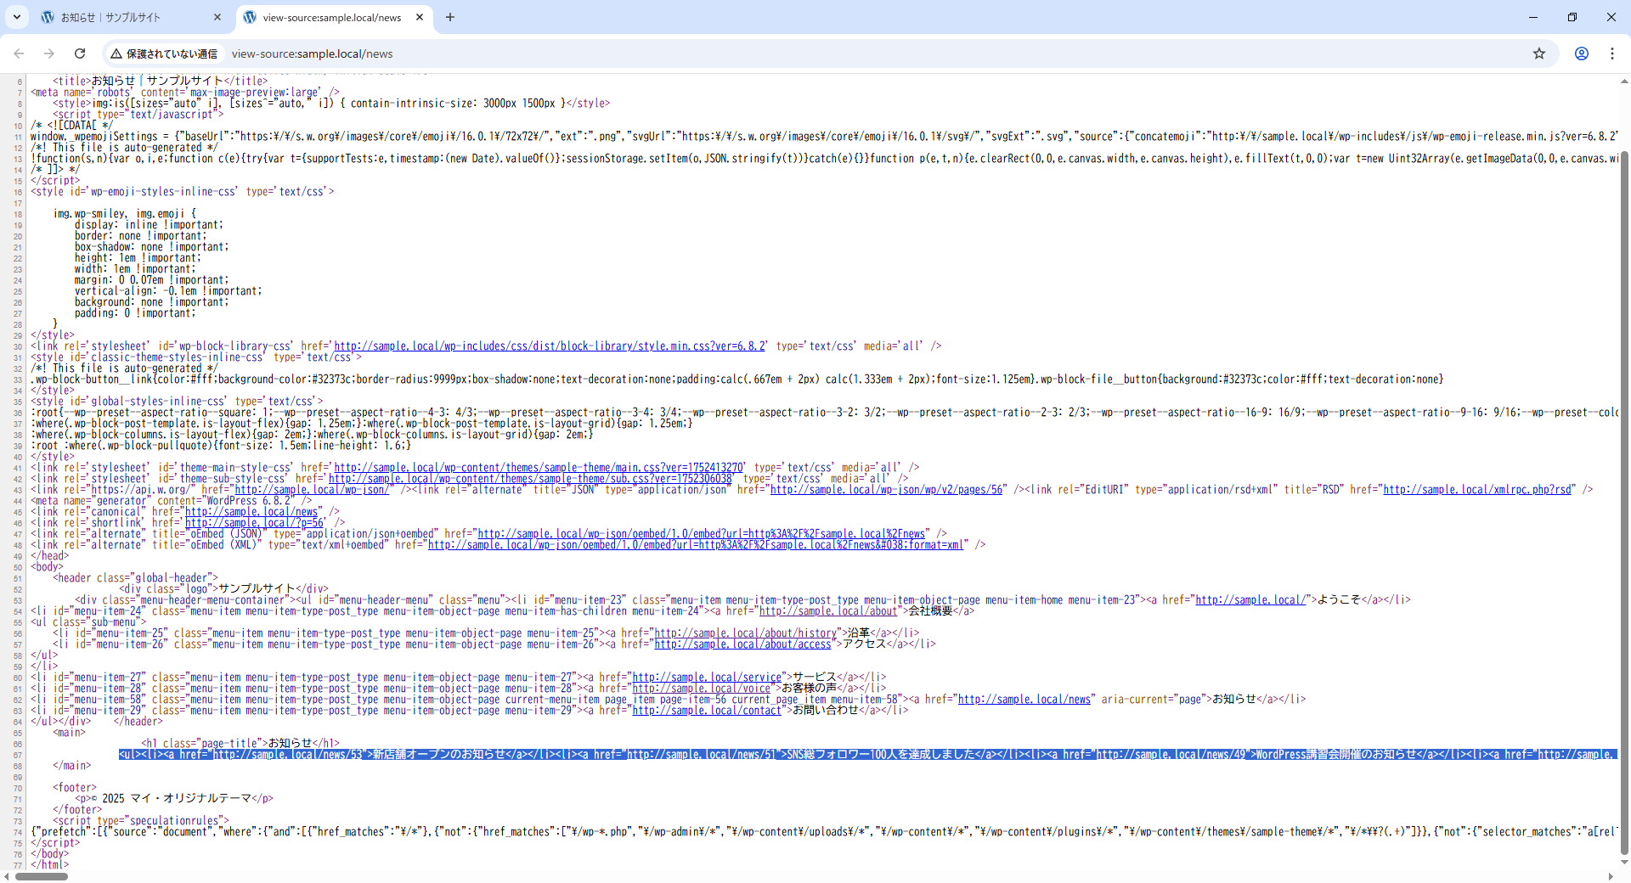
Task: Minimize the Chrome window
Action: [x=1533, y=17]
